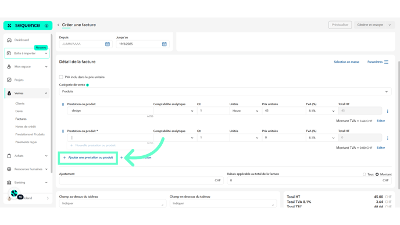Viewport: 400px width, 225px height.
Task: Click the Jusqu'au date field 19/3/2025
Action: click(142, 44)
